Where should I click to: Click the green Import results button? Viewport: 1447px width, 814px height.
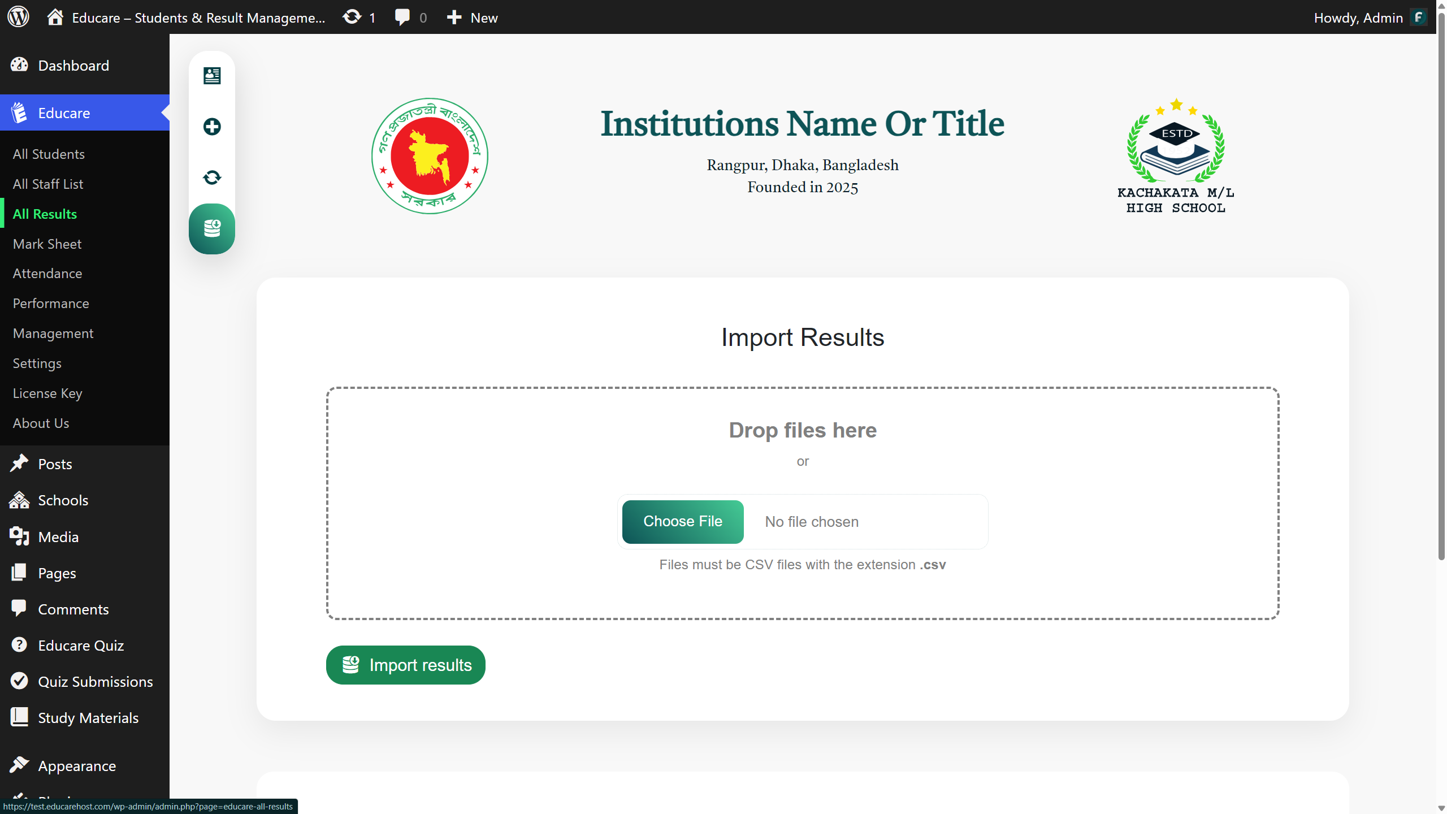point(406,665)
